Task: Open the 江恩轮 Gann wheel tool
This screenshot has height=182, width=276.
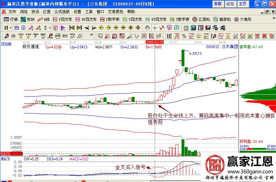Action: click(201, 19)
